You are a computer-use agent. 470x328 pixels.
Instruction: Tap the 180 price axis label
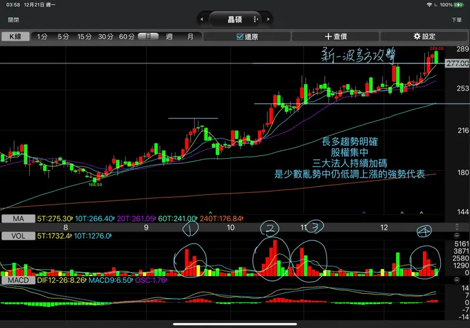(462, 173)
